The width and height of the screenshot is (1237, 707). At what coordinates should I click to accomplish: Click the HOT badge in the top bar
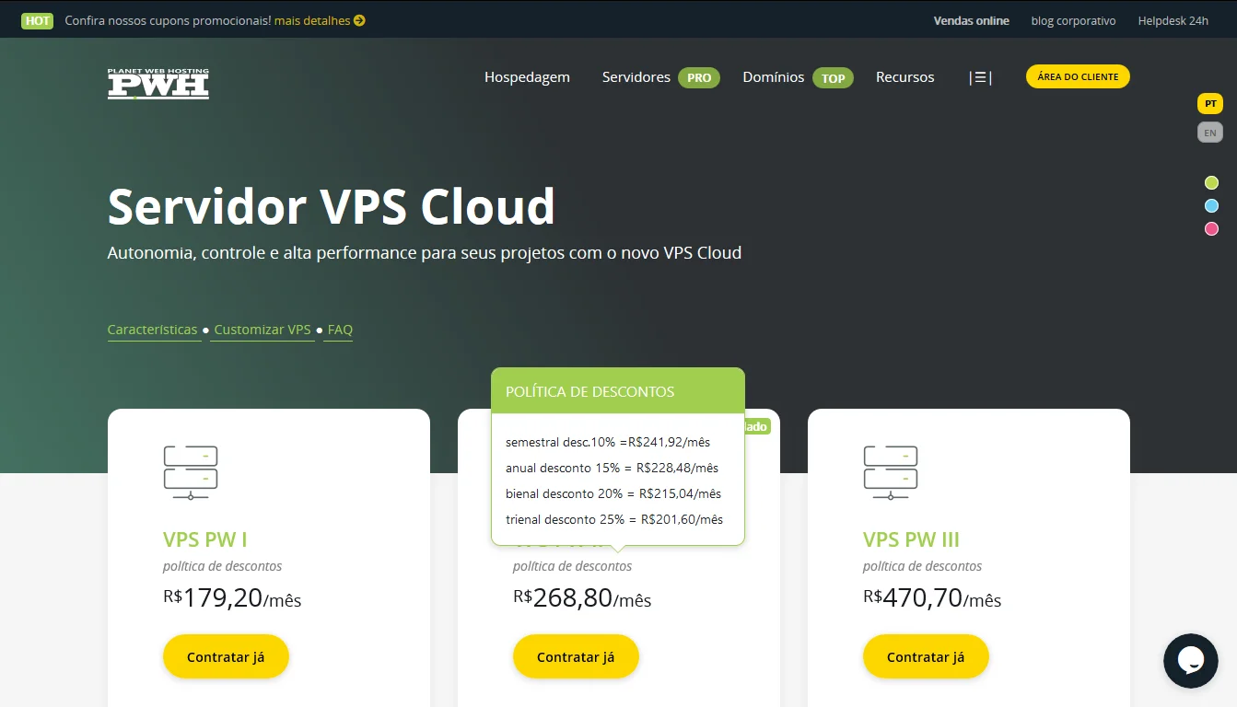coord(38,20)
